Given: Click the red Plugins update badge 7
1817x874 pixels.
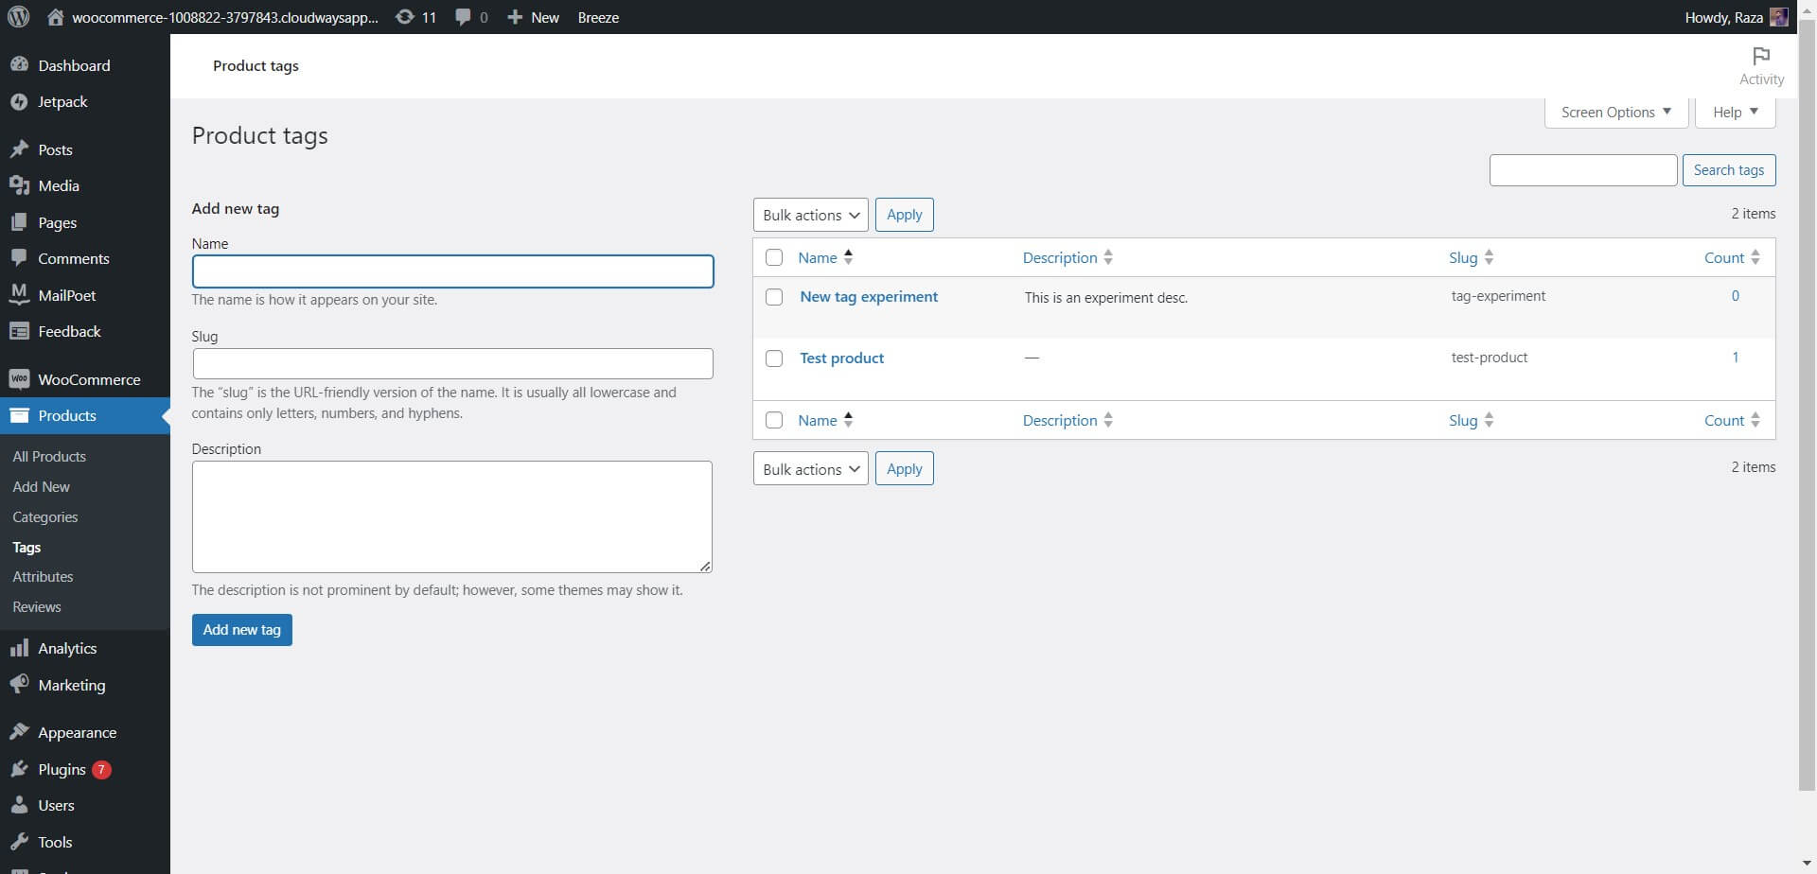Looking at the screenshot, I should 101,769.
